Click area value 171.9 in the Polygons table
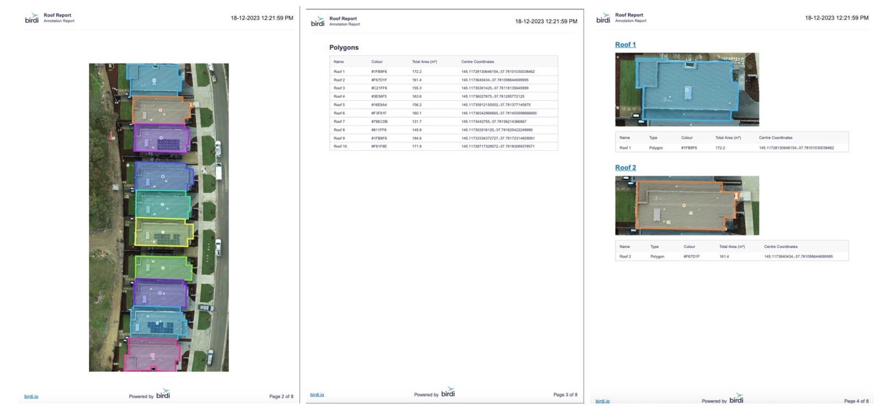The width and height of the screenshot is (883, 409). click(x=417, y=147)
